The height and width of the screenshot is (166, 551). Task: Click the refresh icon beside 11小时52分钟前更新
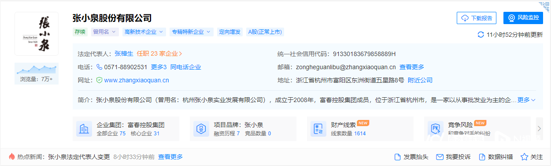click(x=481, y=35)
